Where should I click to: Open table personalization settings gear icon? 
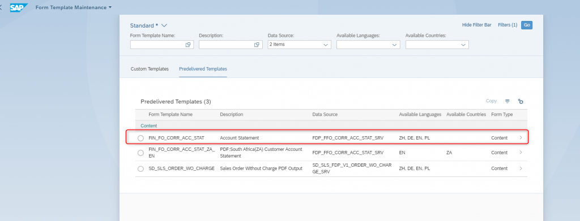tap(521, 102)
